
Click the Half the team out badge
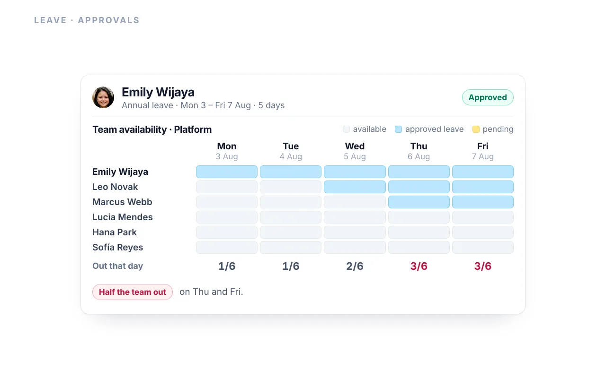tap(133, 292)
